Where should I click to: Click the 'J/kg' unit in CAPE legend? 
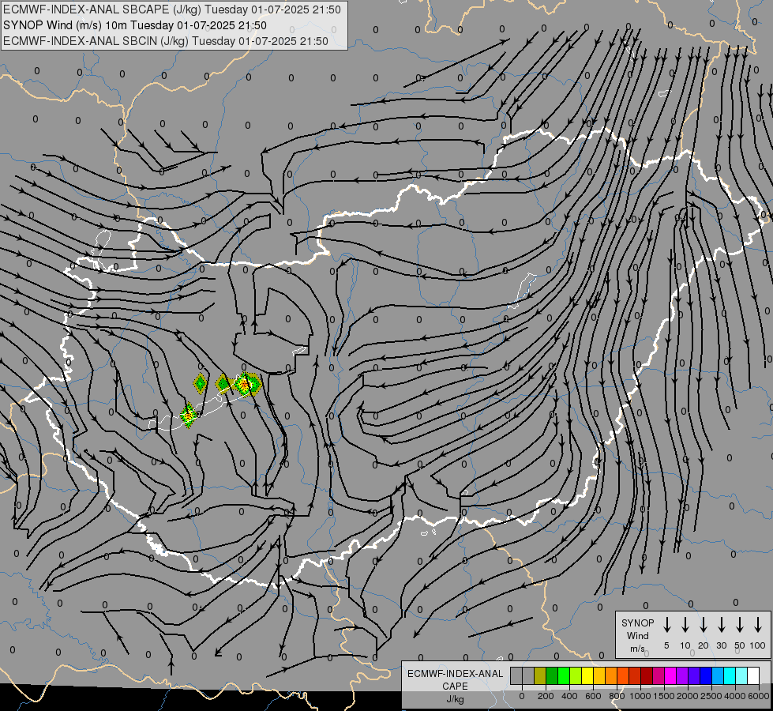tap(455, 700)
